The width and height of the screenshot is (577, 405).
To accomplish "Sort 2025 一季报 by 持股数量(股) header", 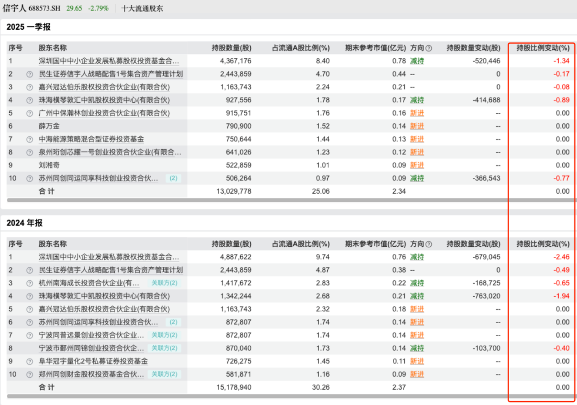I will (x=231, y=48).
